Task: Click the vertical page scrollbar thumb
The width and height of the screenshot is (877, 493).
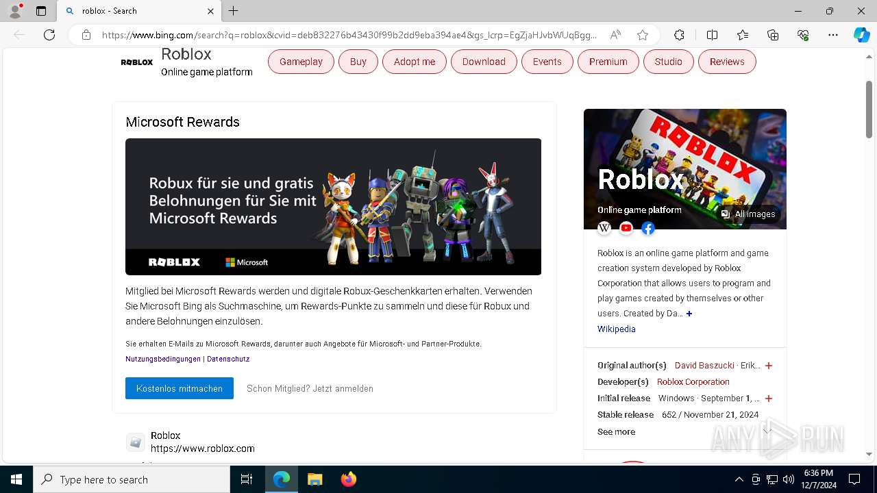Action: (869, 110)
